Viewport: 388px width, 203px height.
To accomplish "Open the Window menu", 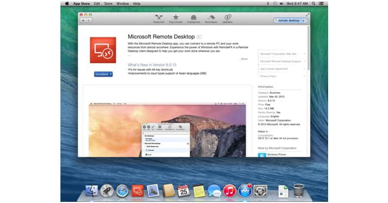I will (x=122, y=3).
